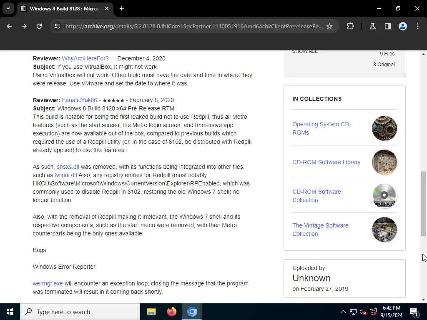Image resolution: width=427 pixels, height=320 pixels.
Task: Close the Windows 8 Build 8128 tab
Action: click(x=107, y=8)
